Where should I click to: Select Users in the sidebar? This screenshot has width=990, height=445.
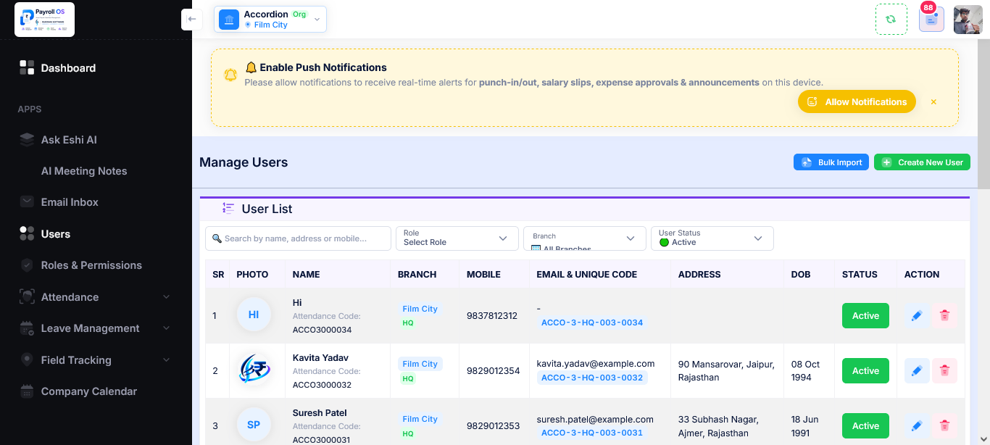pyautogui.click(x=56, y=234)
